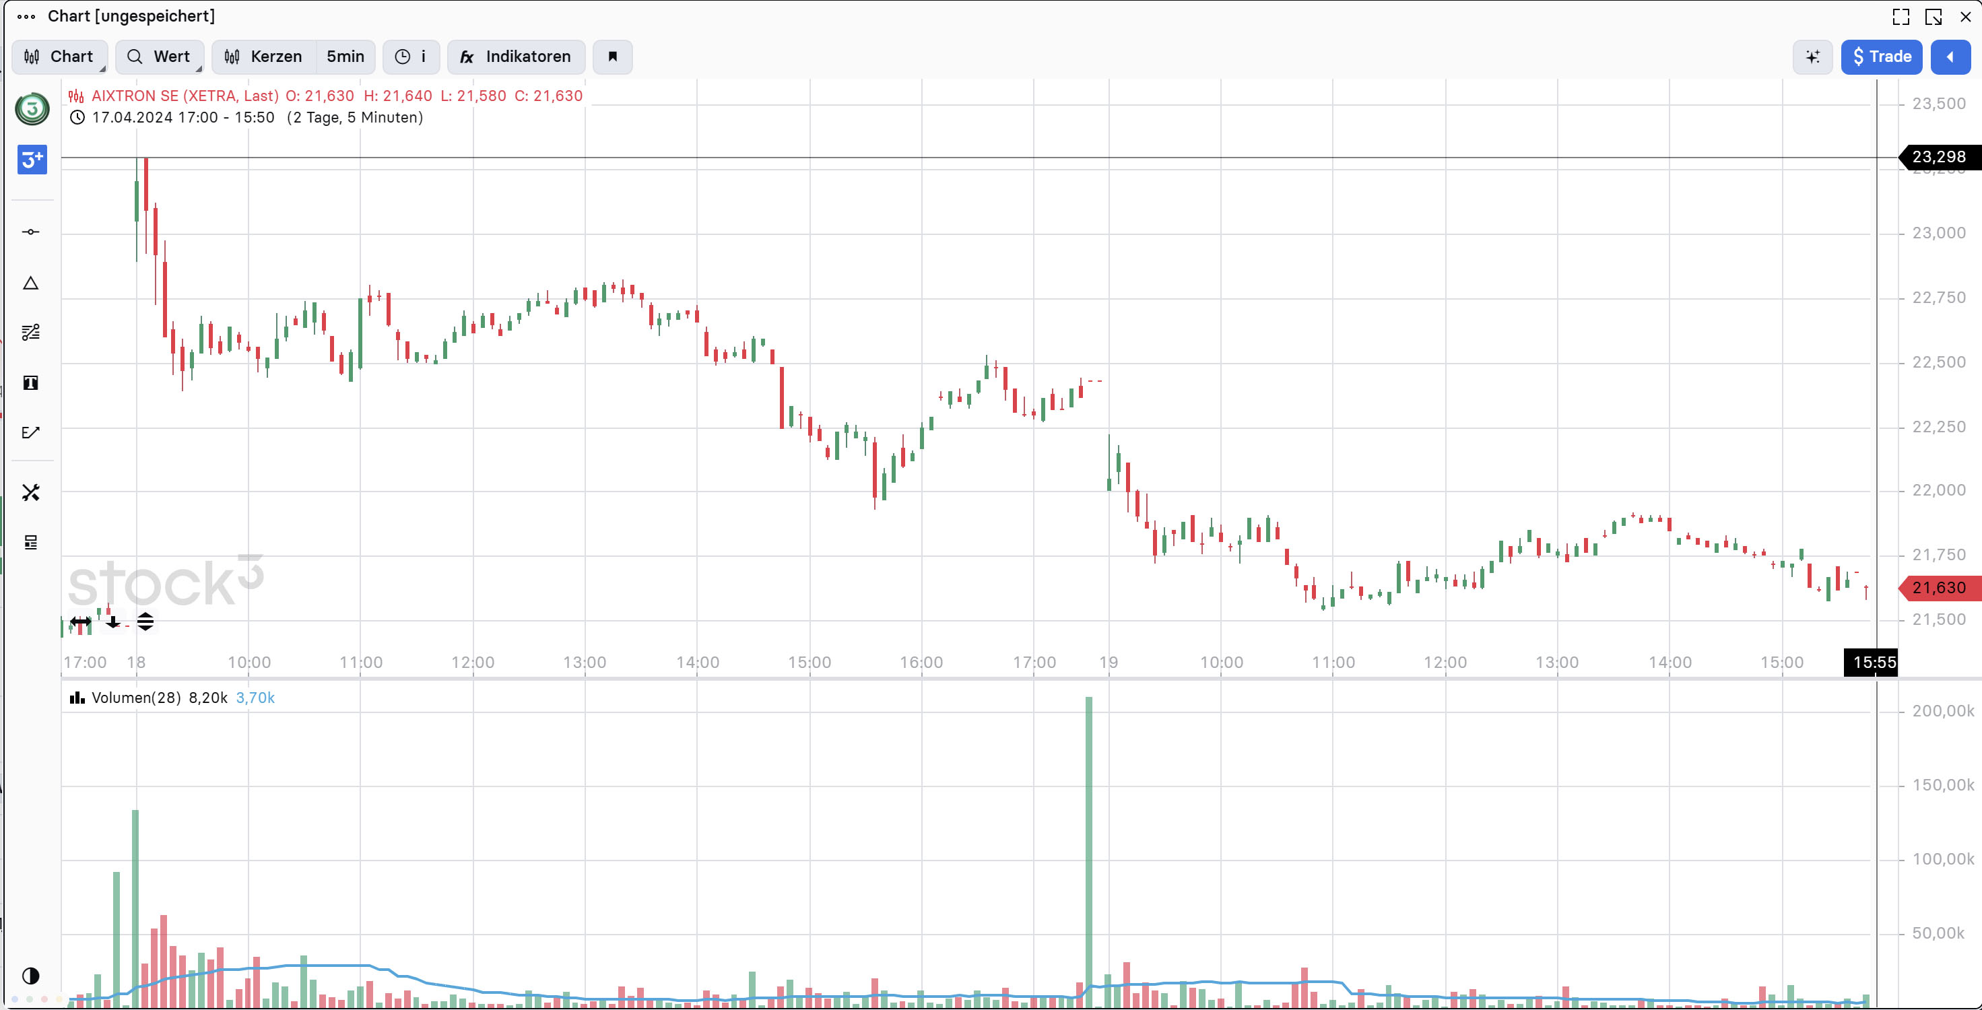Image resolution: width=1982 pixels, height=1010 pixels.
Task: Select the Fibonacci lines tool
Action: [31, 333]
